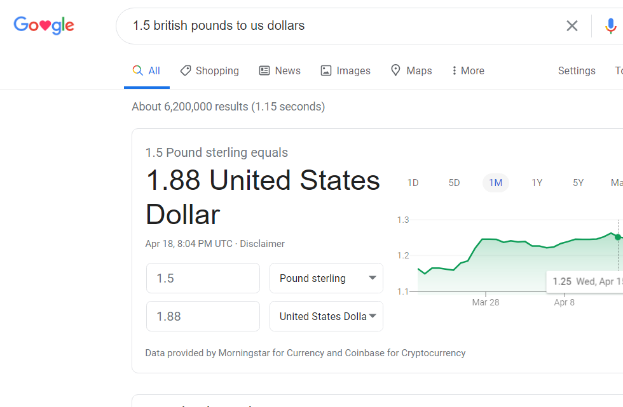Select the 5Y chart range
The width and height of the screenshot is (623, 407).
578,183
